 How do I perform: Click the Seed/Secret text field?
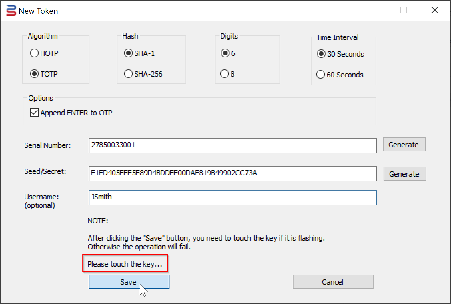click(233, 174)
